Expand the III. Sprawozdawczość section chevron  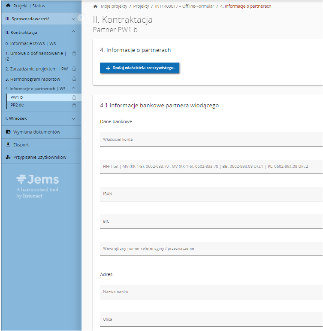pos(73,19)
